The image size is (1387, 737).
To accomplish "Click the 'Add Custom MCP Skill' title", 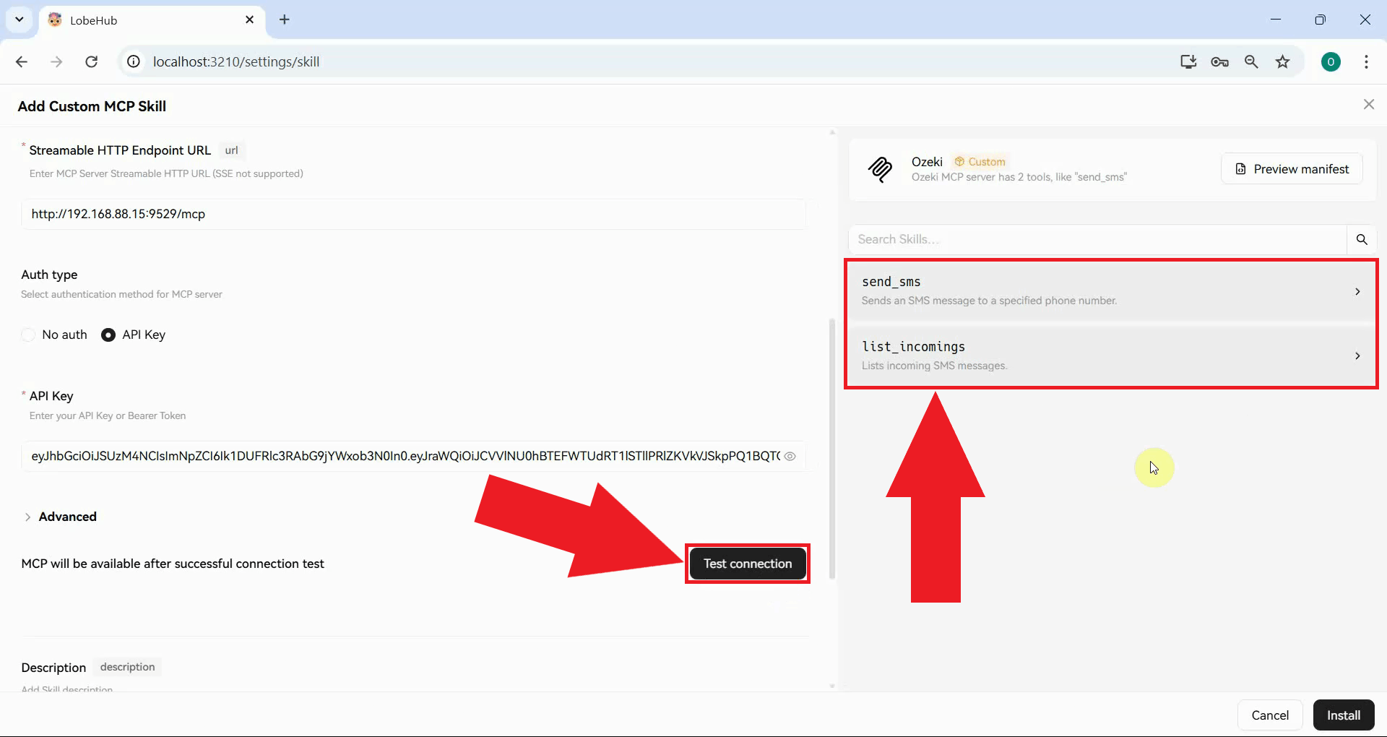I will click(x=92, y=106).
